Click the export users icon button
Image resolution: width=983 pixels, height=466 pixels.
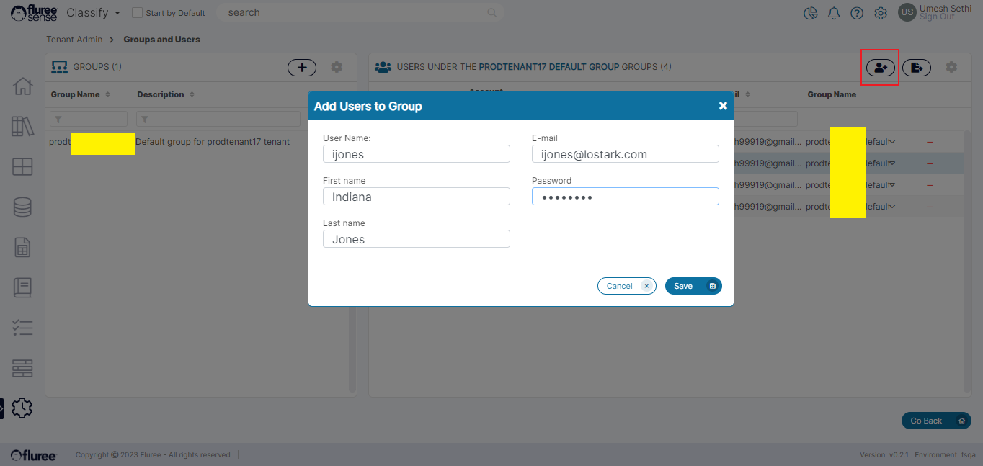[x=916, y=68]
